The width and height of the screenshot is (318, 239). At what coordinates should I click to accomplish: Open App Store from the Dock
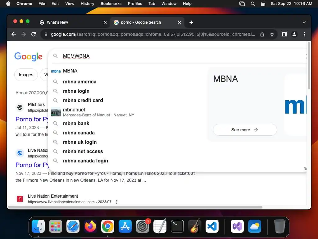pos(125,226)
